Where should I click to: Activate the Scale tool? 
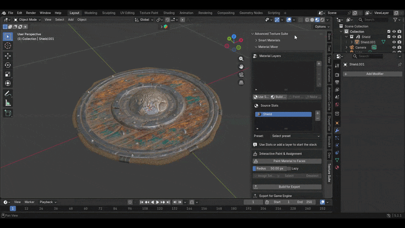pos(8,74)
